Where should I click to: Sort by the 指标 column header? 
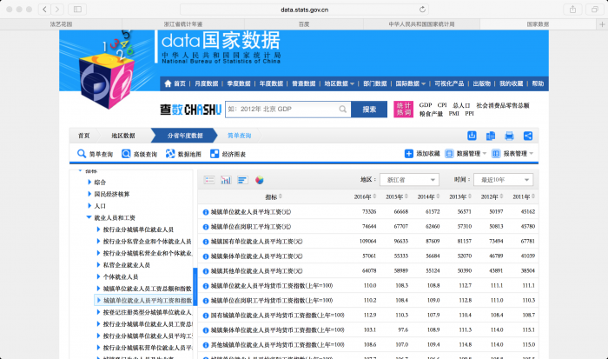click(271, 197)
